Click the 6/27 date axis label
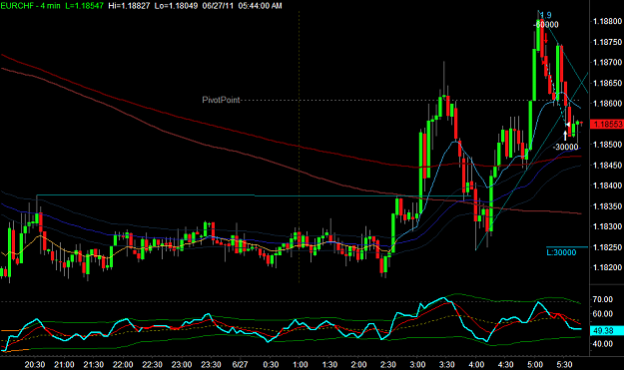 tap(240, 364)
